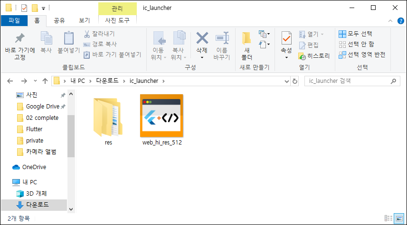Image resolution: width=407 pixels, height=225 pixels.
Task: Collapse the ribbon using the chevron
Action: pos(390,21)
